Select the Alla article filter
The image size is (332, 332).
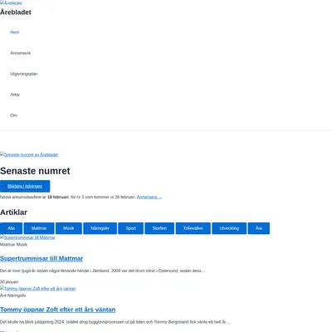tap(11, 228)
